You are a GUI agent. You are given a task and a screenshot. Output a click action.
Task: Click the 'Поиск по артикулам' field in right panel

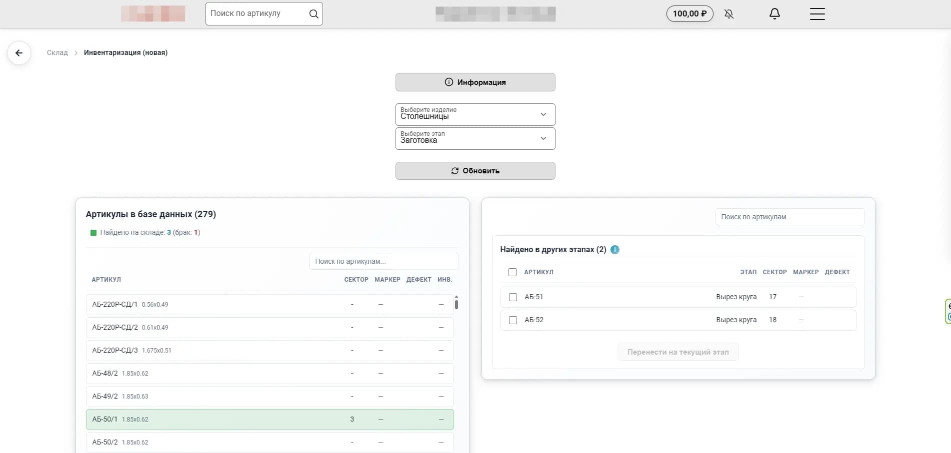point(789,217)
